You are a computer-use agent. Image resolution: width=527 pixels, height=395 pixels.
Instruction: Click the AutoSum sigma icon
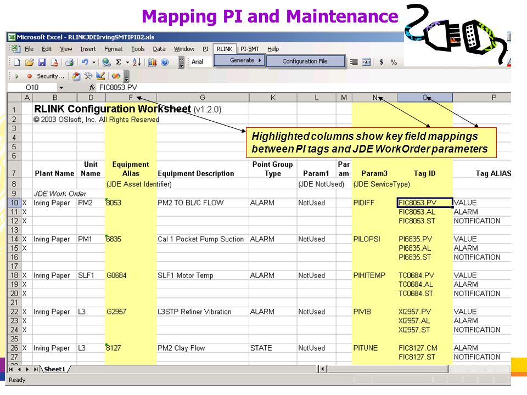[x=119, y=62]
